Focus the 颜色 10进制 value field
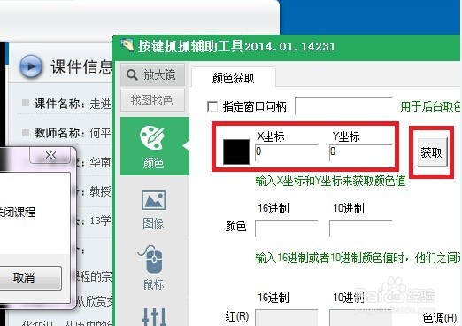Viewport: 462px width, 326px height. 360,228
